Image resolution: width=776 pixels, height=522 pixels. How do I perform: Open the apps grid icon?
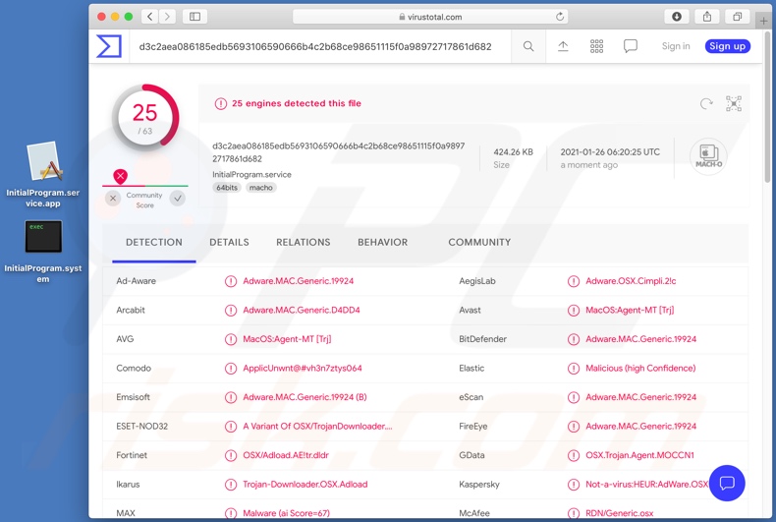[x=596, y=46]
